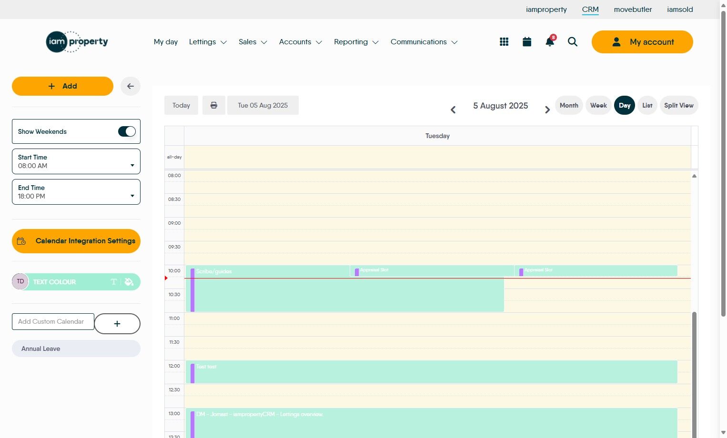Click the Add button
The image size is (727, 438).
pos(62,86)
